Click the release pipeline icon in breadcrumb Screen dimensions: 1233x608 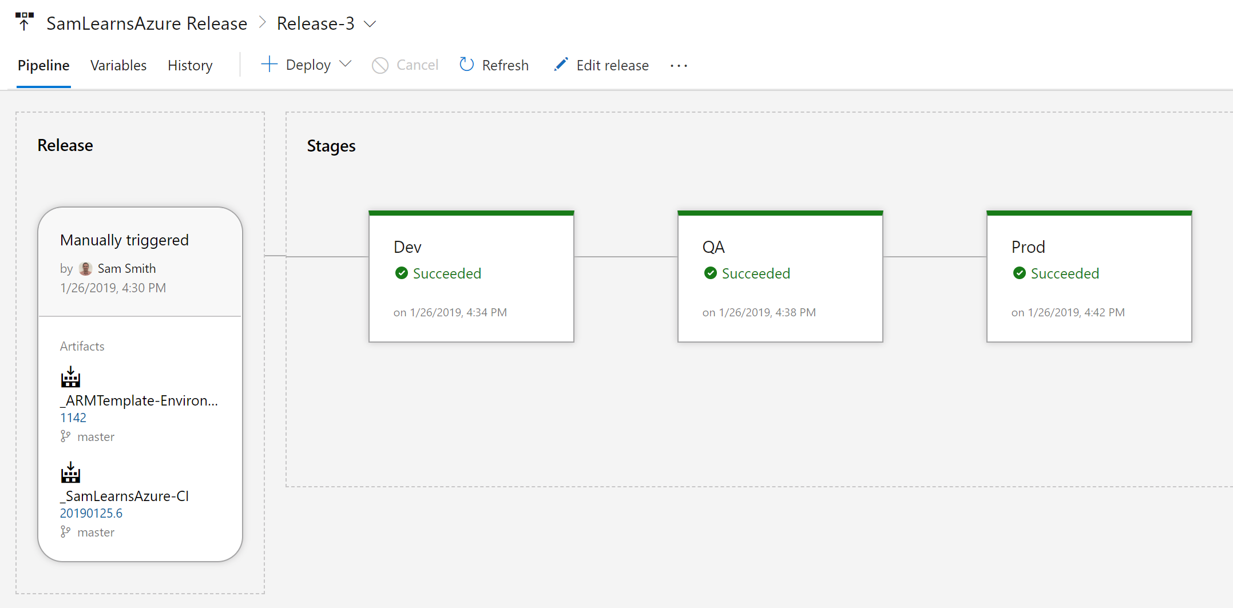pyautogui.click(x=24, y=22)
